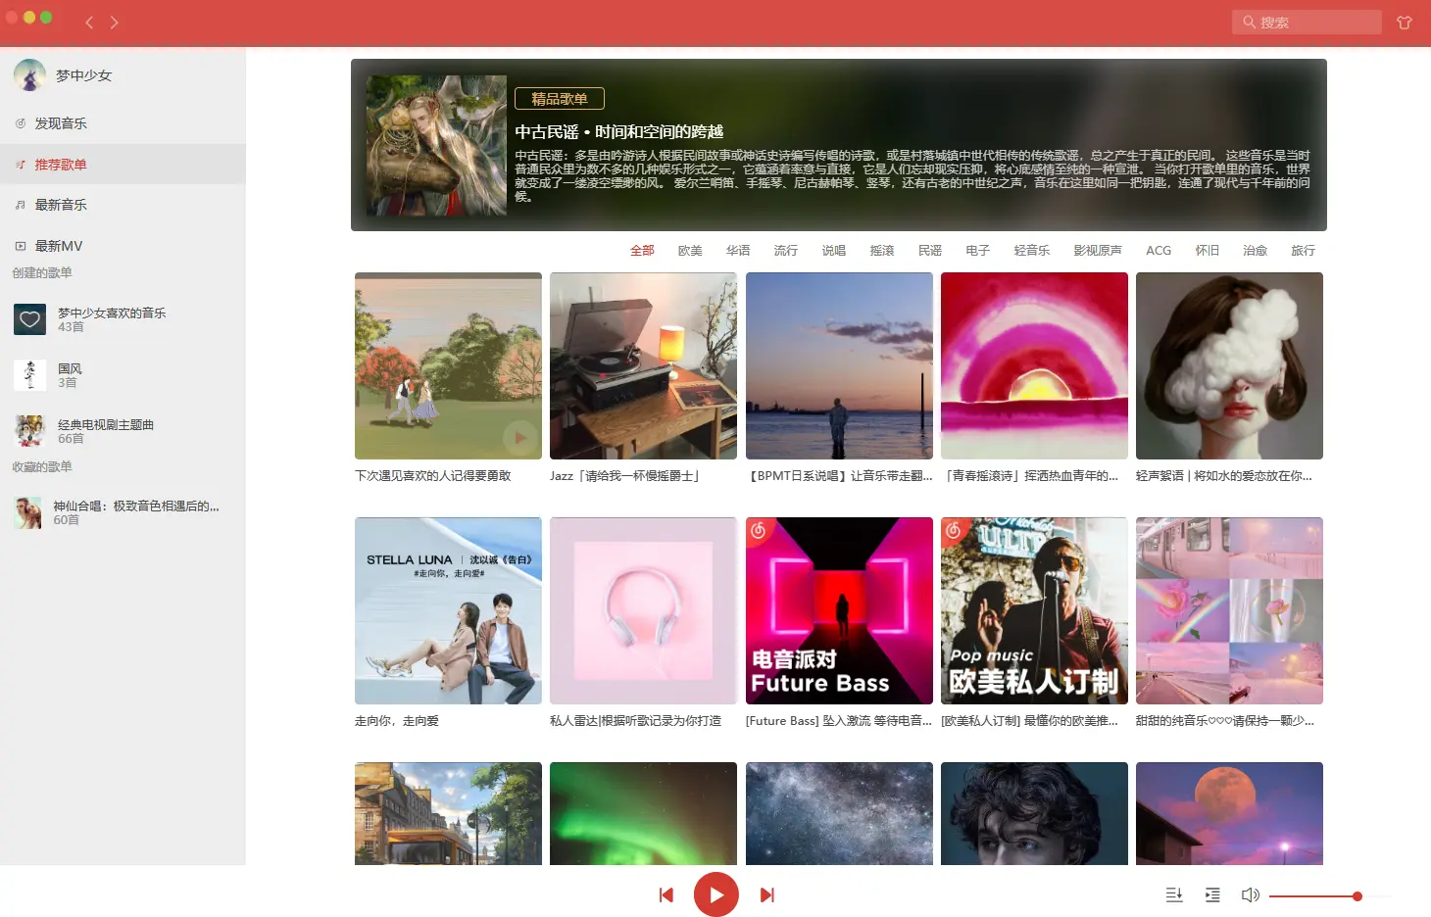Image resolution: width=1431 pixels, height=917 pixels.
Task: Adjust the volume slider handle
Action: click(x=1357, y=896)
